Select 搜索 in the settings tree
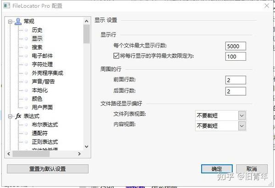This screenshot has height=188, width=275. pos(37,47)
